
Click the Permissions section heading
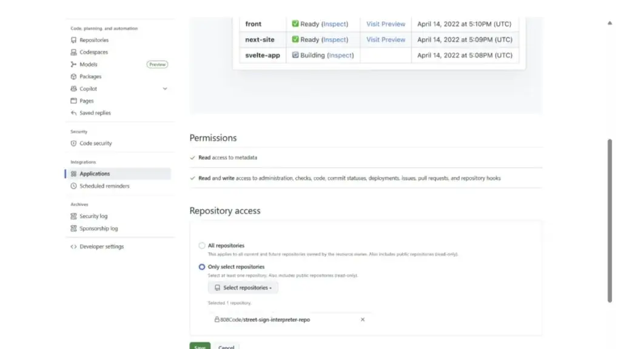tap(213, 138)
